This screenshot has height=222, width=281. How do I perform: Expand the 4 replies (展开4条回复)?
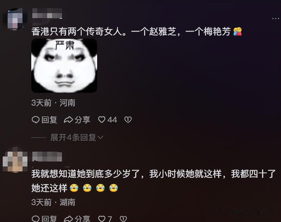point(73,138)
